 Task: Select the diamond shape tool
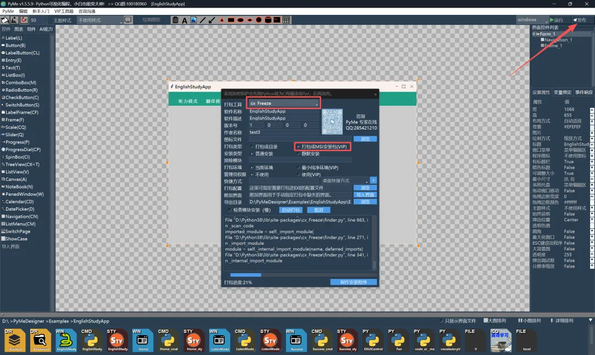pyautogui.click(x=250, y=20)
